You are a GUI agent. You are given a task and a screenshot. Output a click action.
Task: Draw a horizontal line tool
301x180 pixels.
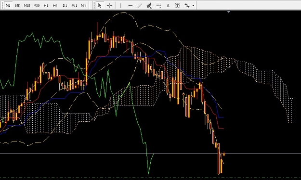click(130, 5)
